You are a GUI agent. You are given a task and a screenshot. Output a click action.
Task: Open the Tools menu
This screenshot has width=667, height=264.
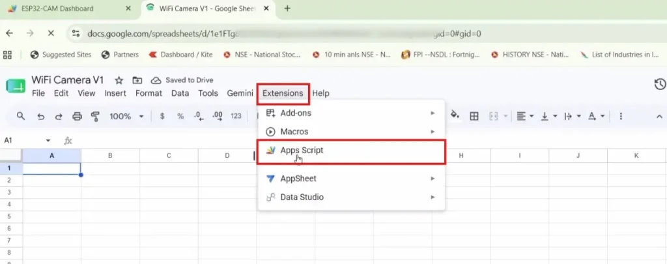pyautogui.click(x=208, y=93)
